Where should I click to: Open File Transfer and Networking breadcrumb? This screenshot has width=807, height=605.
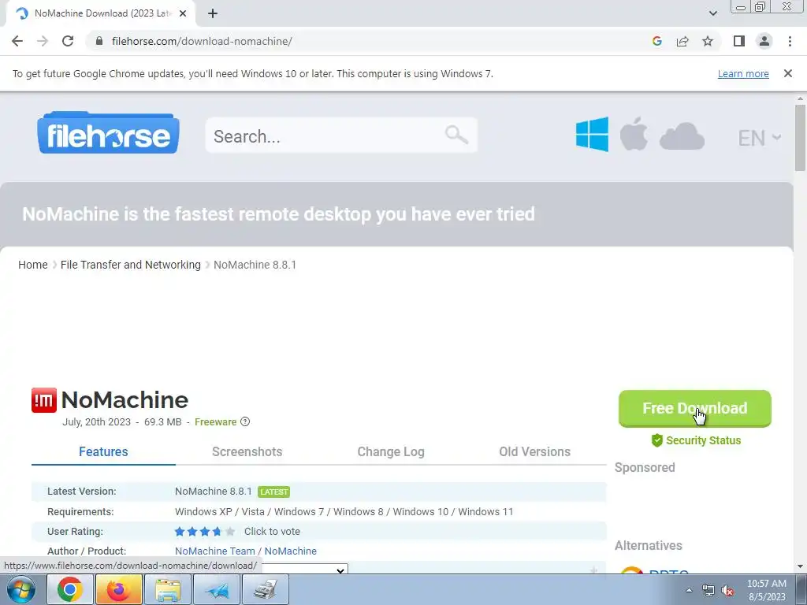[131, 265]
